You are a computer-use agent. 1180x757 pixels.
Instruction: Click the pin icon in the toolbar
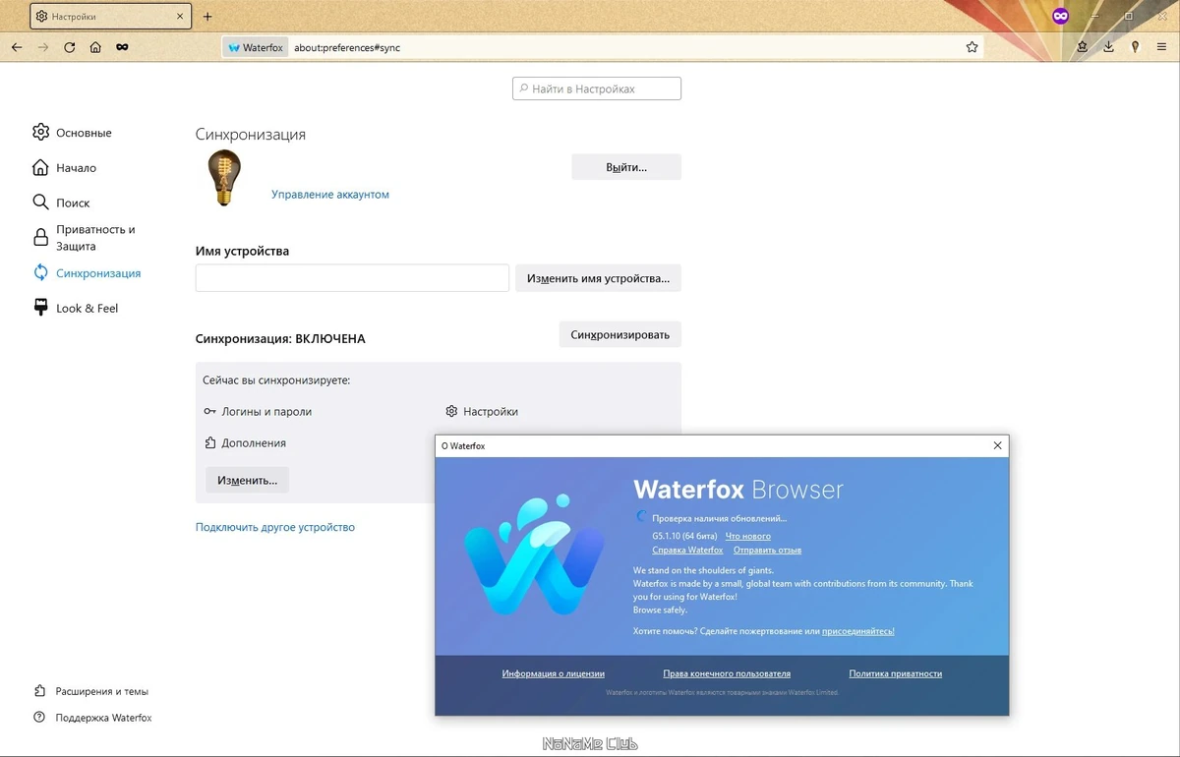[x=1135, y=47]
